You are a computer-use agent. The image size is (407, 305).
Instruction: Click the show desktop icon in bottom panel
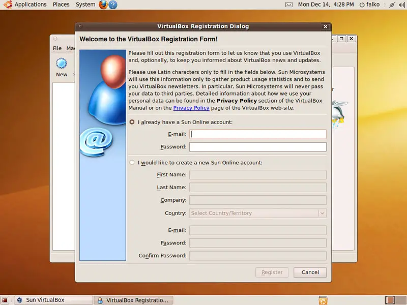point(5,300)
